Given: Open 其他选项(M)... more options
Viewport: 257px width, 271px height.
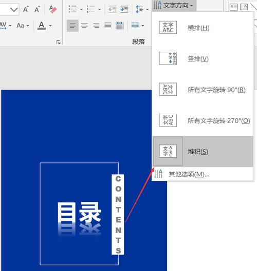Looking at the screenshot, I should (x=203, y=174).
